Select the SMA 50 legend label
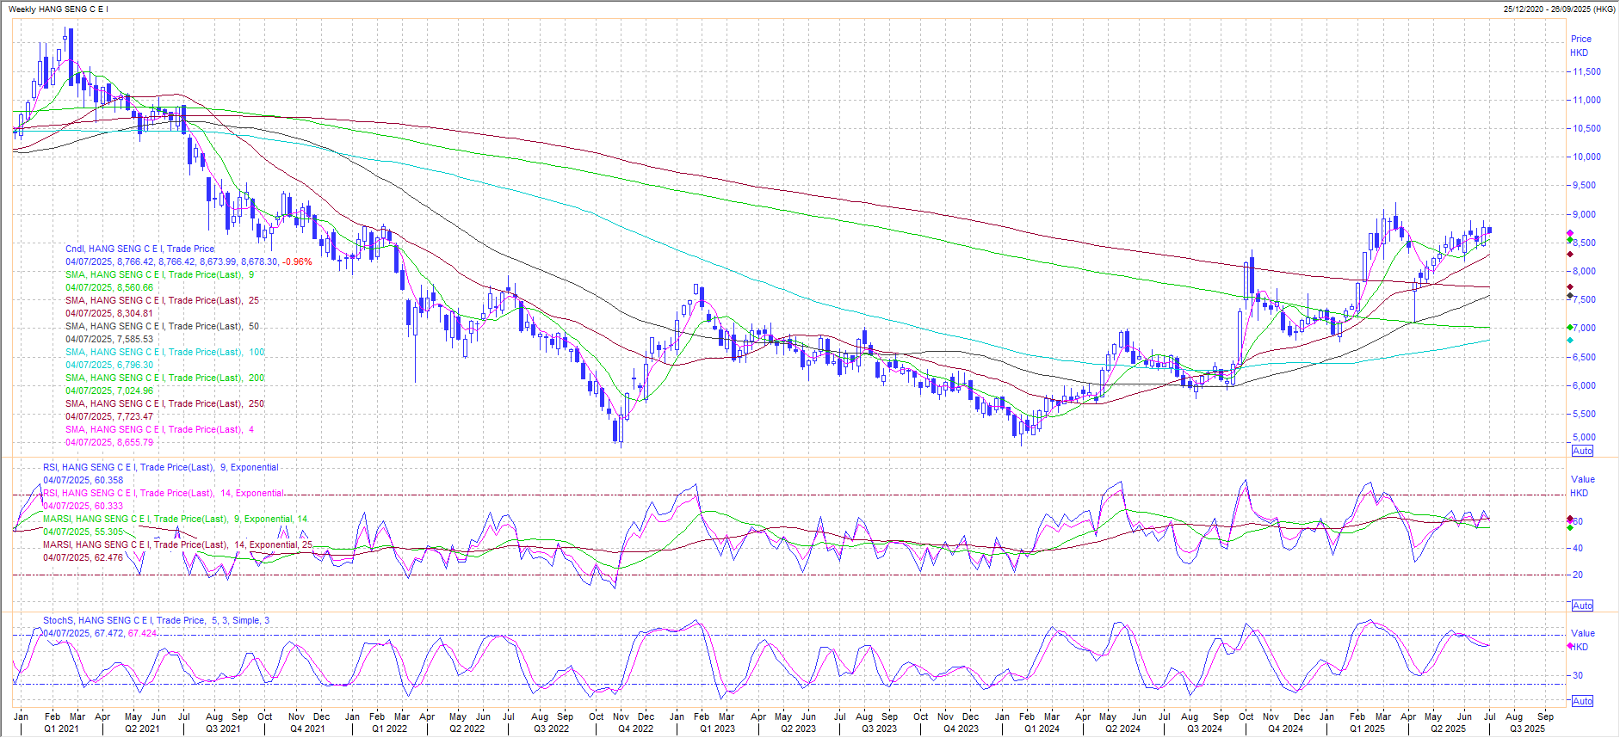Image resolution: width=1620 pixels, height=738 pixels. click(x=162, y=326)
